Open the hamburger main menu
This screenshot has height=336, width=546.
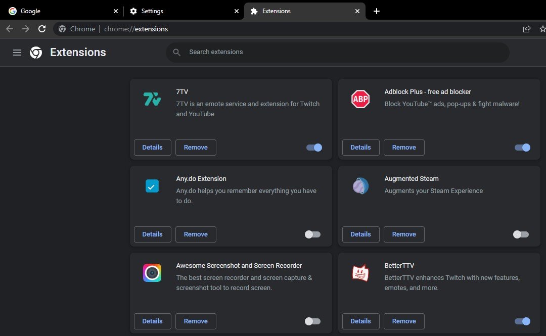tap(17, 53)
